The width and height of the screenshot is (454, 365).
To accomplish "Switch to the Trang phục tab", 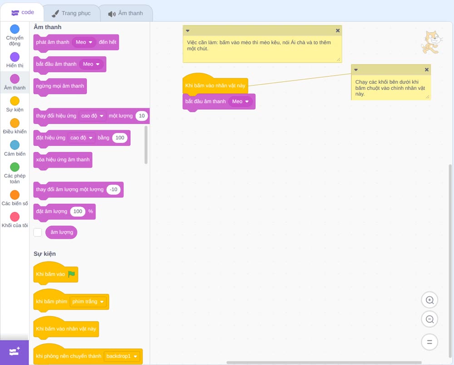I will (x=71, y=13).
